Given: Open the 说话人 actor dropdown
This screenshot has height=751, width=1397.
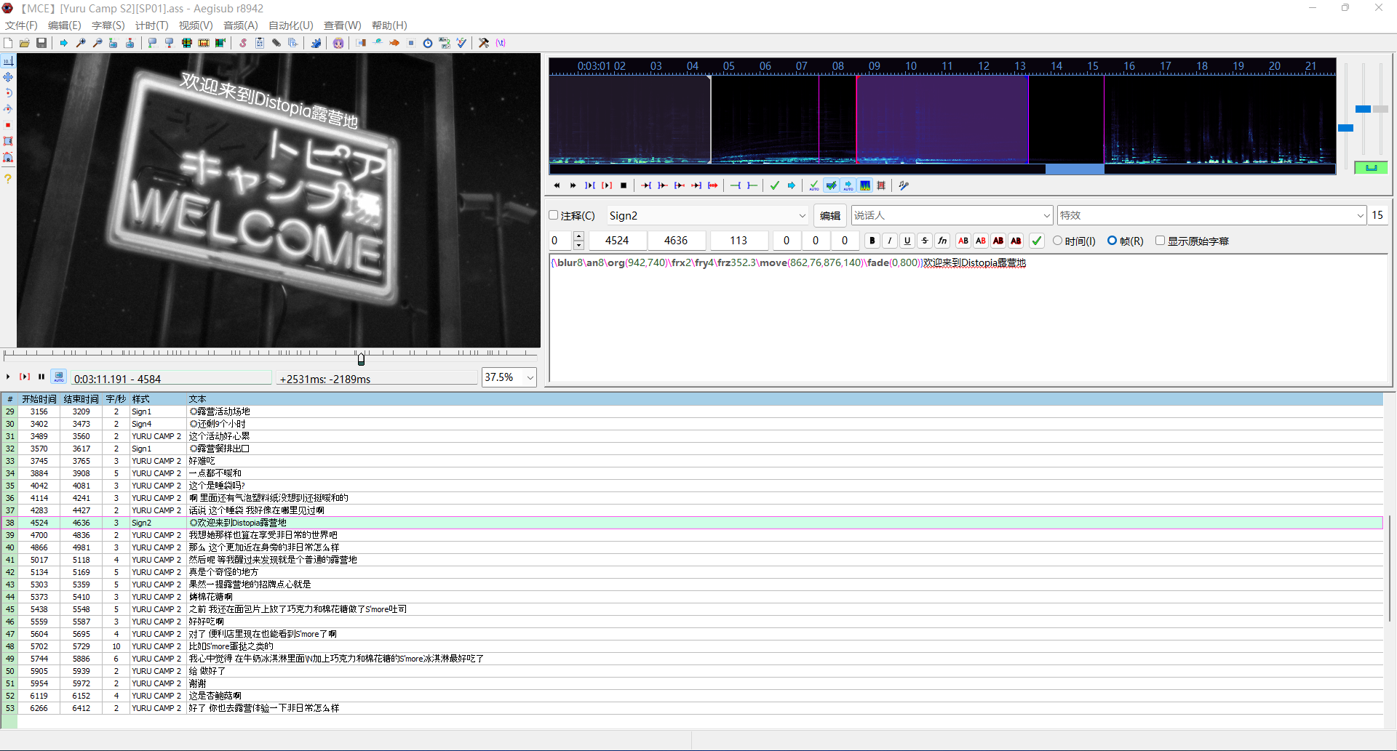Looking at the screenshot, I should 1046,216.
